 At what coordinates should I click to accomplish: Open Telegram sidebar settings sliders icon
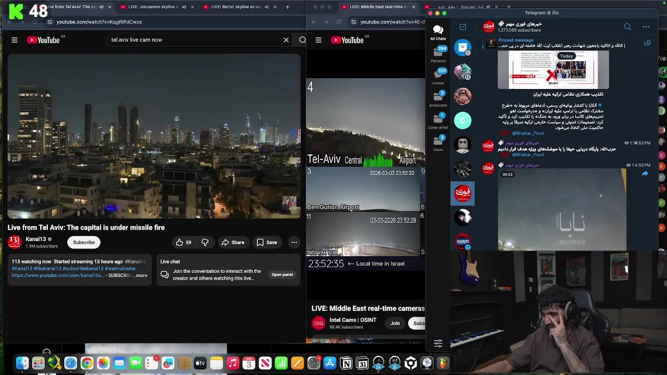438,343
